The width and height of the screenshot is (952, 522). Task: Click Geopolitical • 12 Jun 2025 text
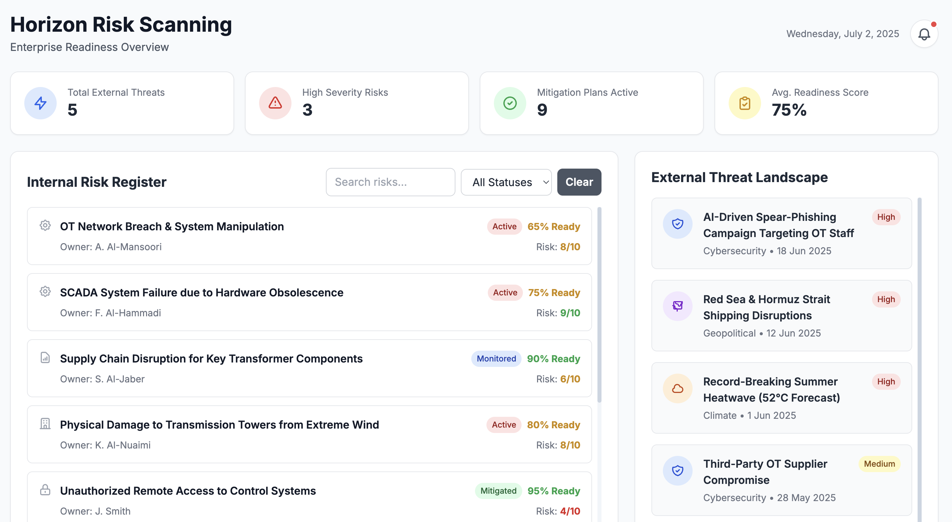[x=762, y=333]
